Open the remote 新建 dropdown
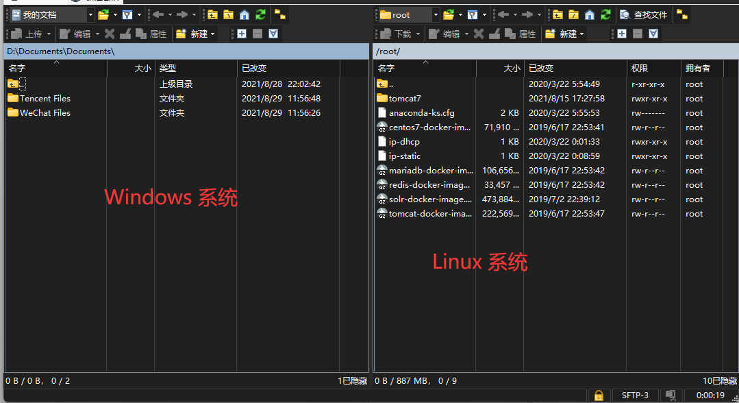Viewport: 739px width, 403px height. [x=564, y=34]
